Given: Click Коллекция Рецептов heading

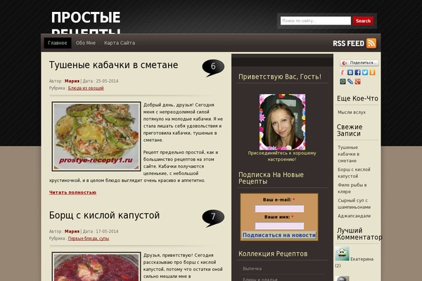Looking at the screenshot, I should click(x=273, y=254).
